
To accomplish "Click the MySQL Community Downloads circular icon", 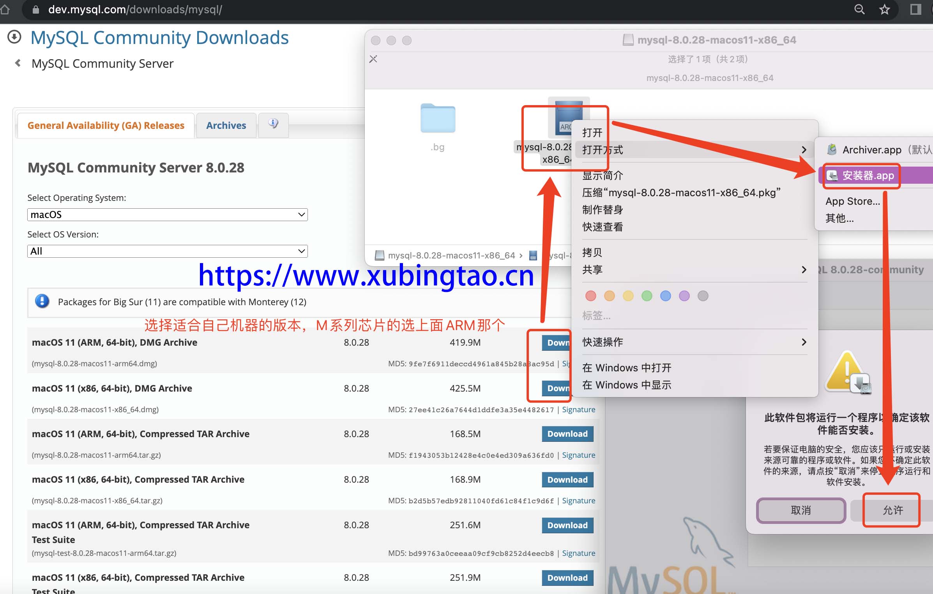I will (14, 37).
